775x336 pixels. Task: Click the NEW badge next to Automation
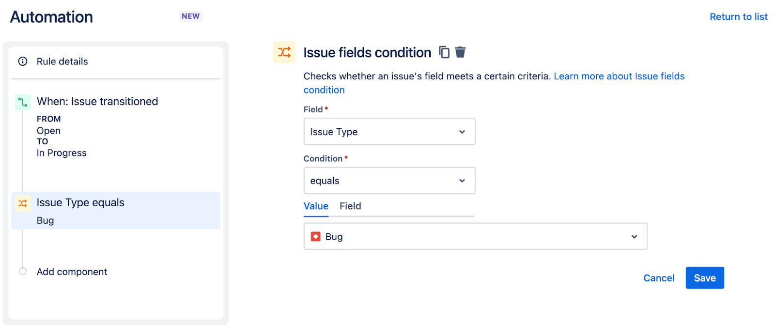click(190, 16)
